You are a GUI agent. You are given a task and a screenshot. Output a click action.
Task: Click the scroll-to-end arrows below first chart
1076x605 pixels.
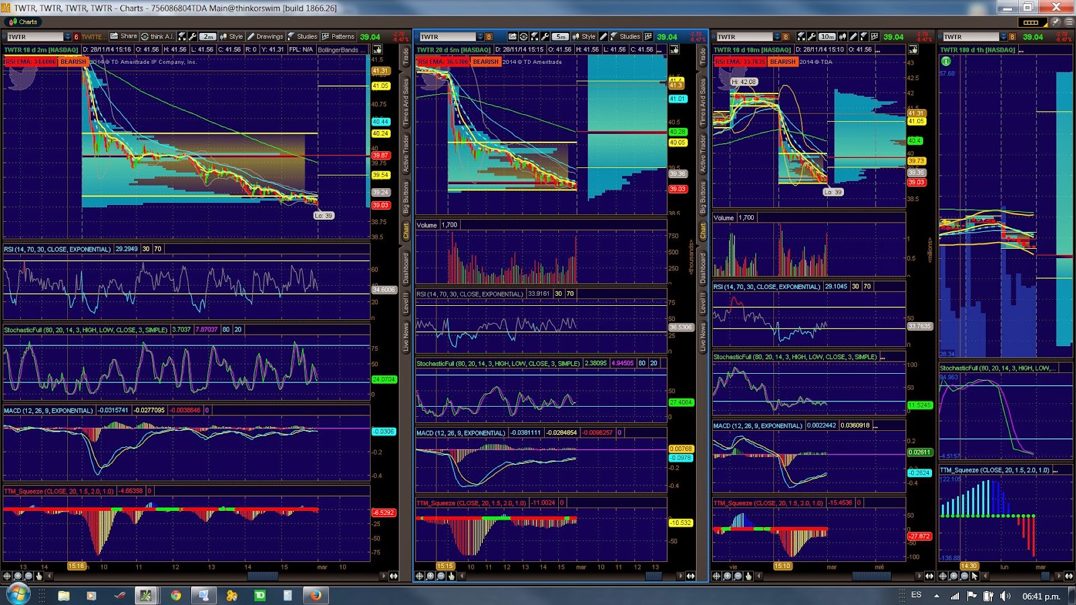pos(394,576)
